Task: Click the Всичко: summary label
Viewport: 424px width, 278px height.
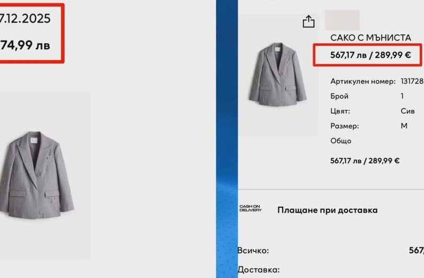Action: (x=253, y=250)
